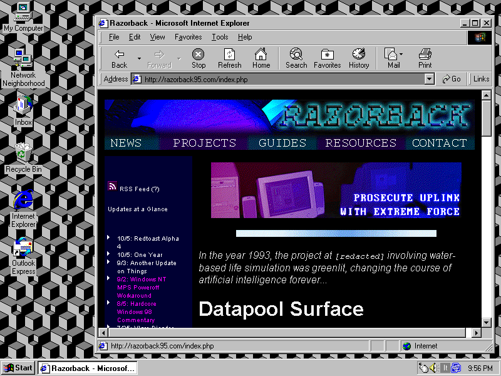Stop page loading with the Stop button
Image resolution: width=501 pixels, height=376 pixels.
(x=199, y=58)
